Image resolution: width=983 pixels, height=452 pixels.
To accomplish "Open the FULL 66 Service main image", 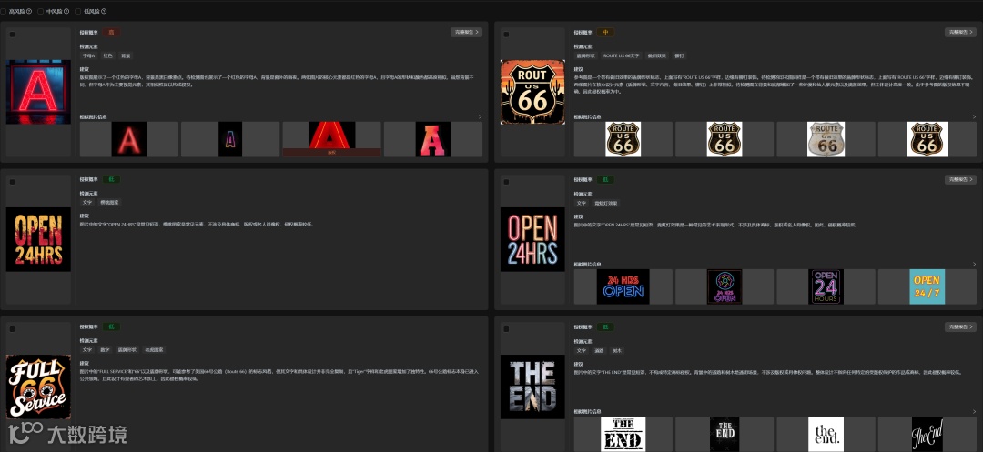I will coord(38,387).
